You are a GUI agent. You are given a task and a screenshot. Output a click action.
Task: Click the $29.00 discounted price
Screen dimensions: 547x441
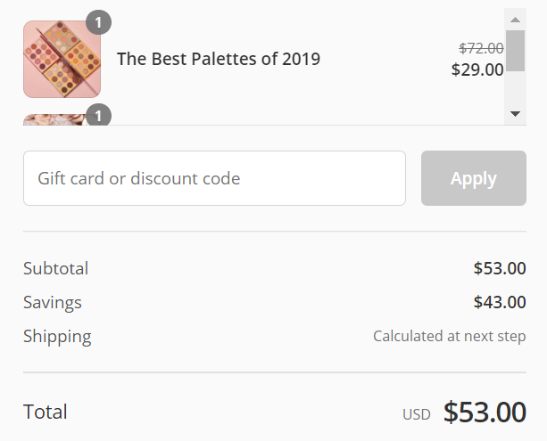[477, 69]
